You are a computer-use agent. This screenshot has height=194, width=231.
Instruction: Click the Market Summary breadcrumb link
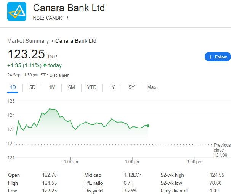click(x=28, y=41)
